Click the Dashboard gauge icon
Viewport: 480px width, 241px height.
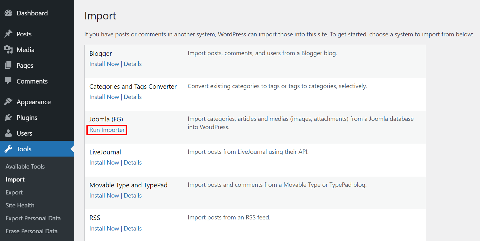pos(8,13)
